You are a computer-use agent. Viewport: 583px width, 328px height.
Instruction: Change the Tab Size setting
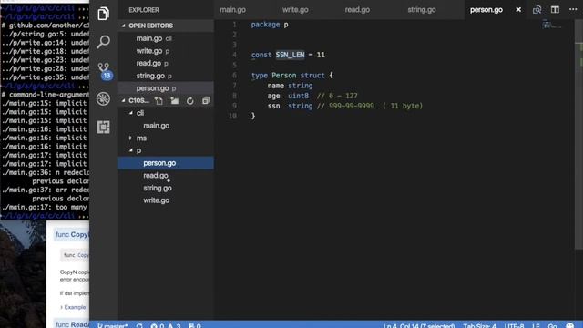[479, 325]
